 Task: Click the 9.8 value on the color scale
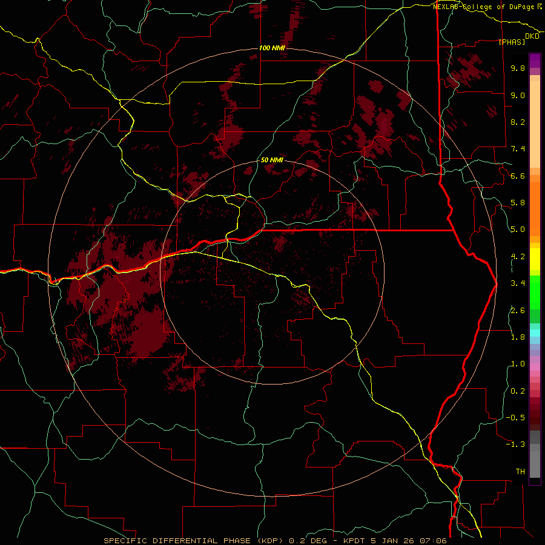pos(518,68)
